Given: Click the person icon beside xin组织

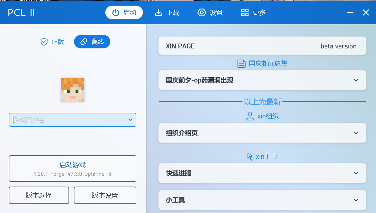Looking at the screenshot, I should [x=249, y=116].
